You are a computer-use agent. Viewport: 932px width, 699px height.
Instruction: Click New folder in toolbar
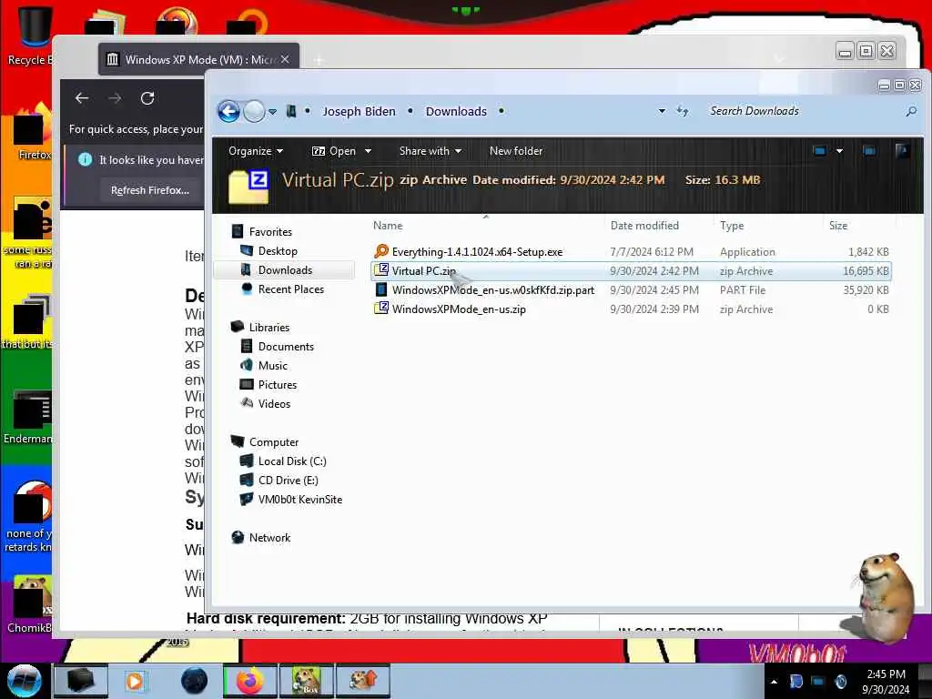[x=516, y=151]
